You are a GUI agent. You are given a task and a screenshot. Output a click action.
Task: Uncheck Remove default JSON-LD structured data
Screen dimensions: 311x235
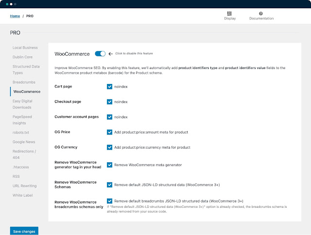pos(109,185)
